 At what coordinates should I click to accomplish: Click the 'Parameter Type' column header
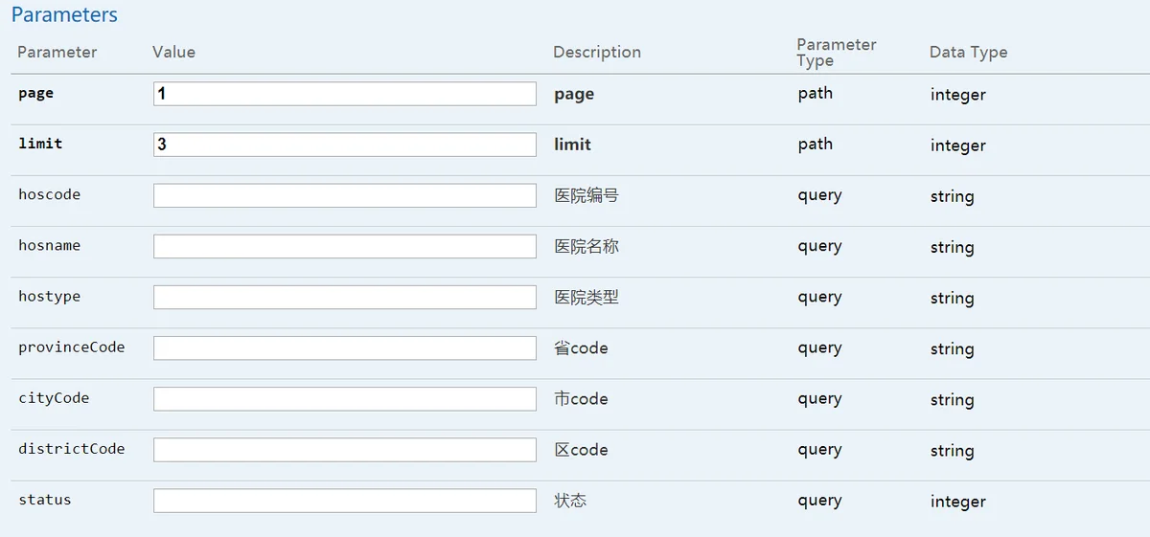[837, 52]
